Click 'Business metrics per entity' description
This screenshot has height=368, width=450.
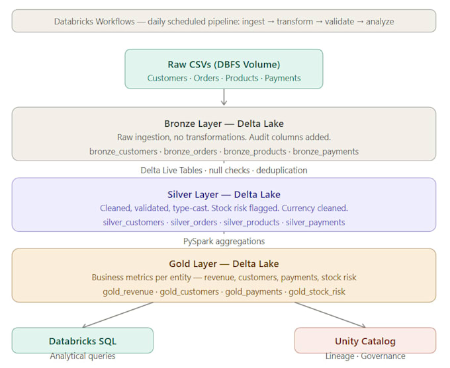tap(224, 277)
